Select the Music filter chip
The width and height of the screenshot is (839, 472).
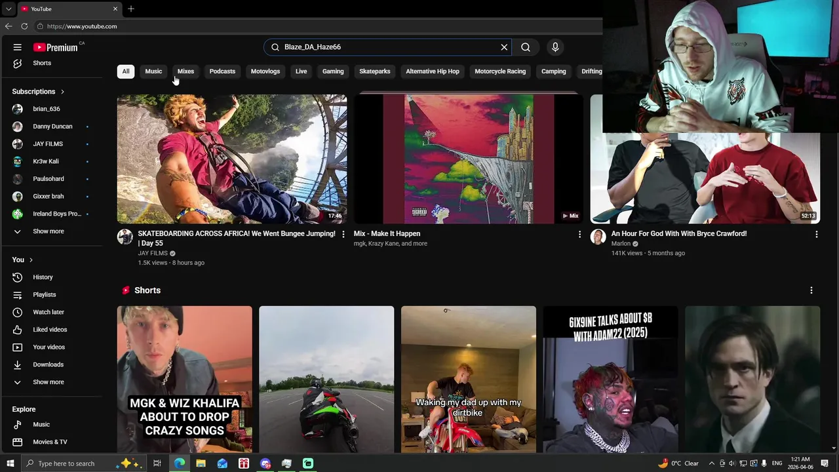pos(153,71)
